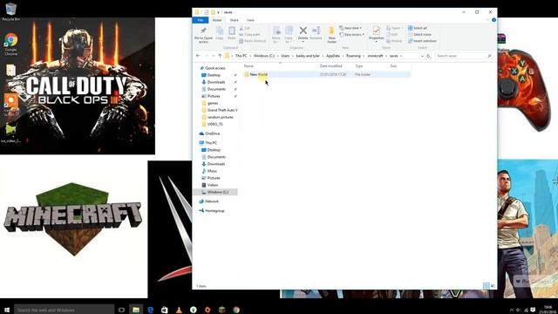Viewport: 558px width, 314px height.
Task: Go back with the Back arrow
Action: pos(198,56)
